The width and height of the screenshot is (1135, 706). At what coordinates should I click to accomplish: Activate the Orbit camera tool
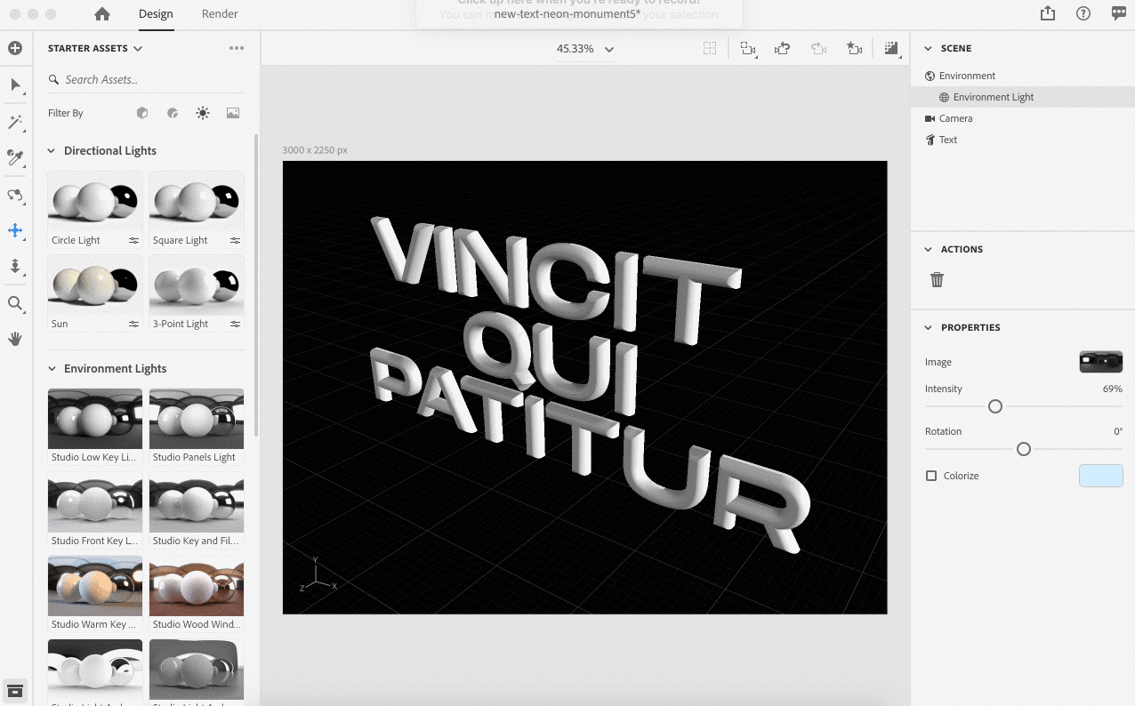point(15,195)
